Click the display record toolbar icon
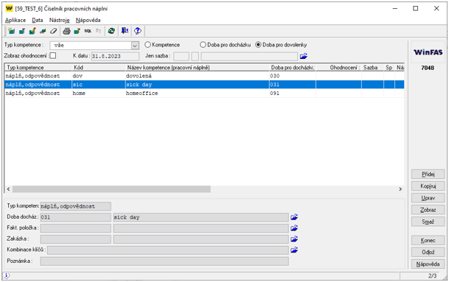 tap(43, 31)
